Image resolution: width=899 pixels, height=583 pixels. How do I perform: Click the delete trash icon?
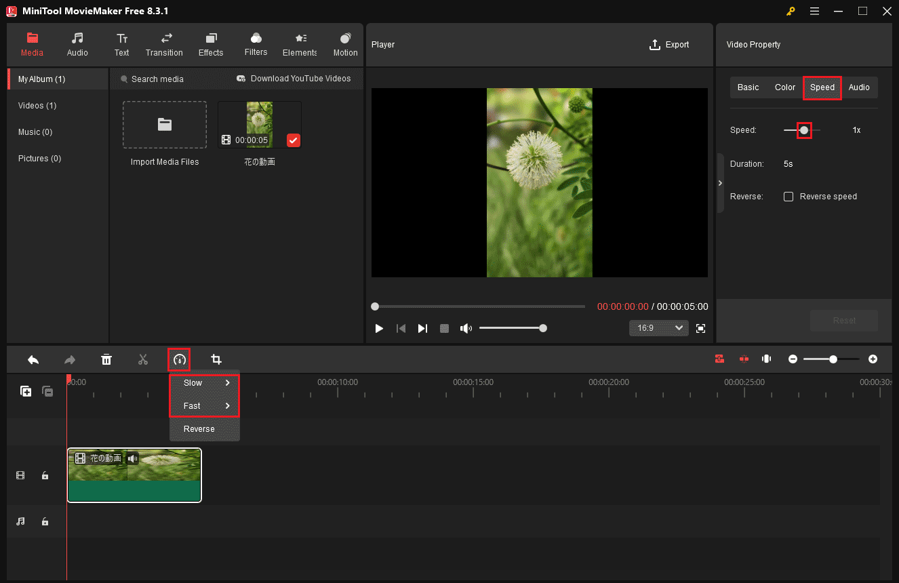(x=106, y=359)
